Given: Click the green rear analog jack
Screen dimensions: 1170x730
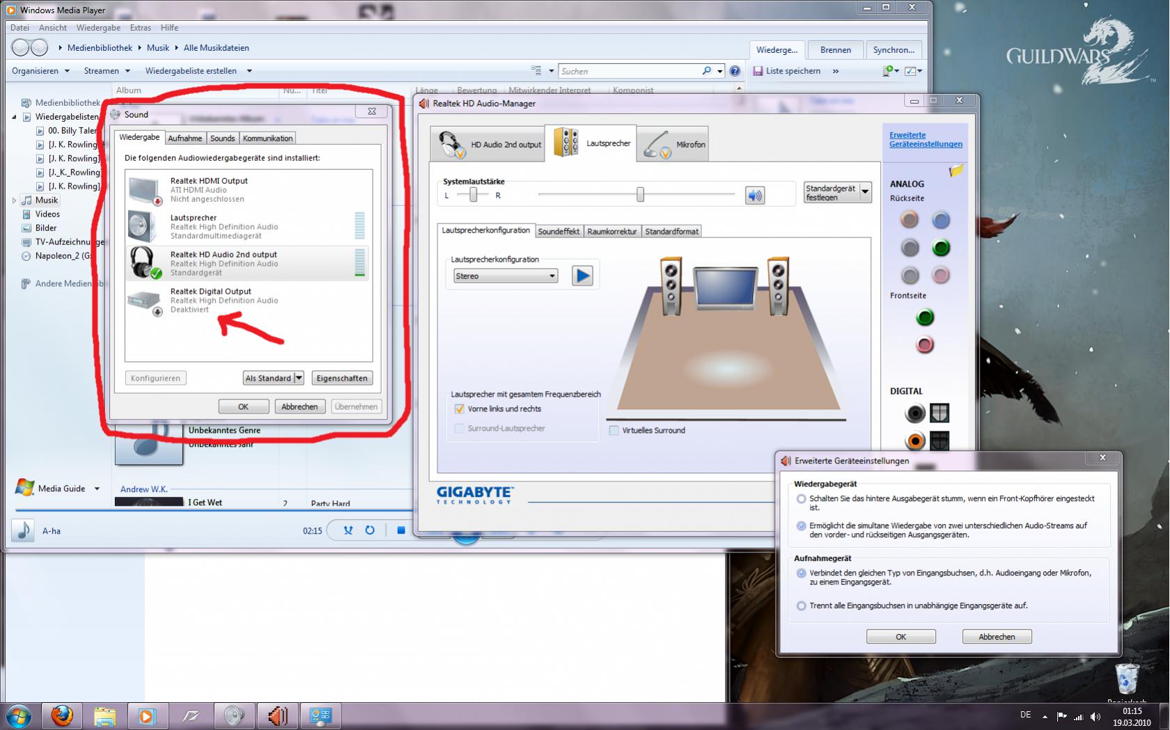Looking at the screenshot, I should click(941, 248).
